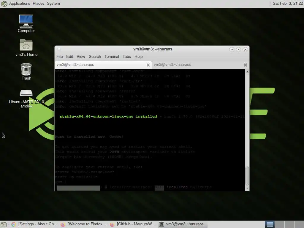Viewport: 304px width, 228px height.
Task: Close the first vm3@vm3:~/anuraos terminal tab
Action: [148, 65]
